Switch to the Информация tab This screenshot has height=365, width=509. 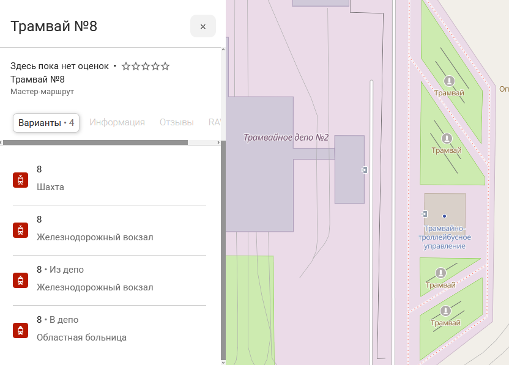coord(117,122)
